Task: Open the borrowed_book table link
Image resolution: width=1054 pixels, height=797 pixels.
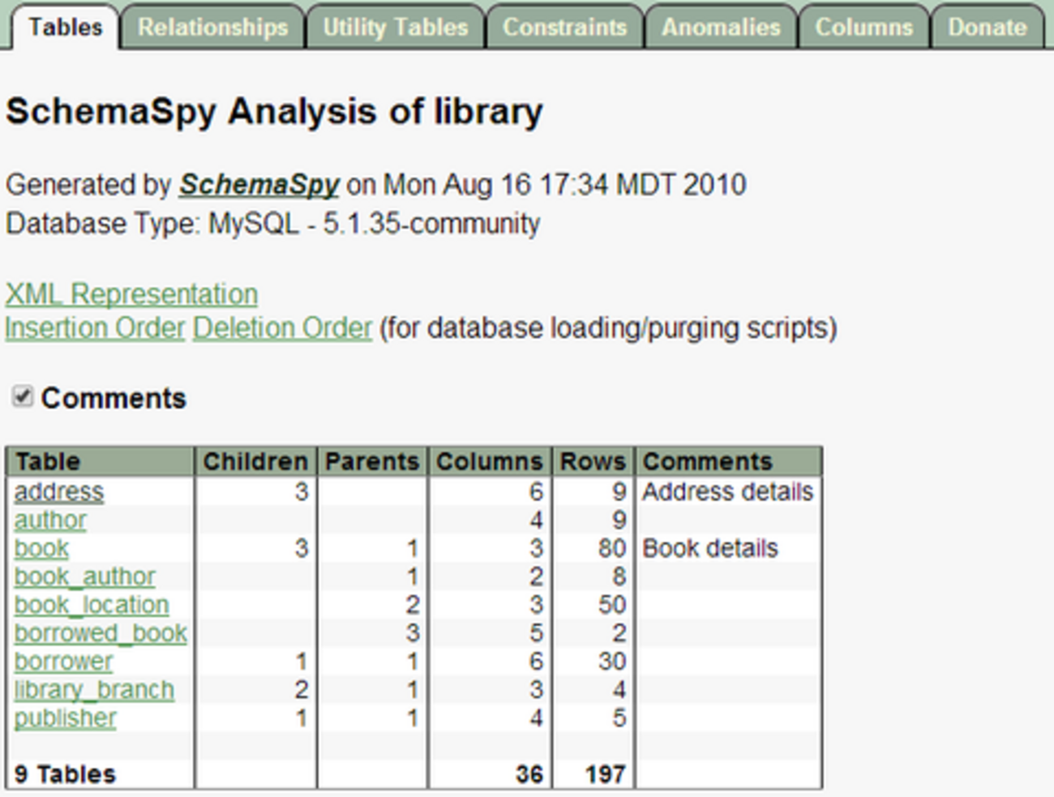Action: (101, 633)
